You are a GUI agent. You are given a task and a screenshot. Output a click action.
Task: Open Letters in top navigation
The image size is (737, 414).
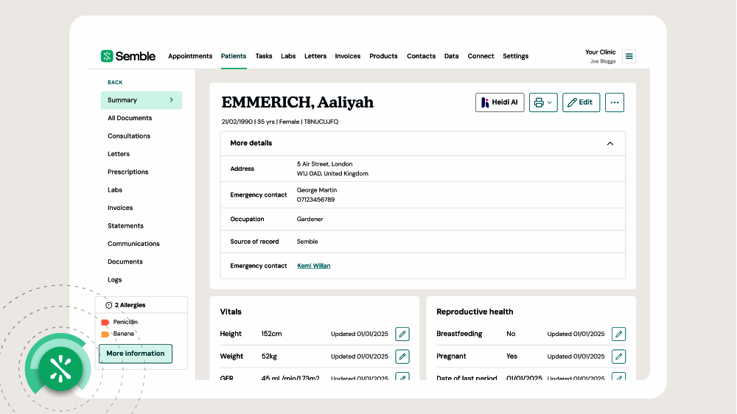point(315,56)
